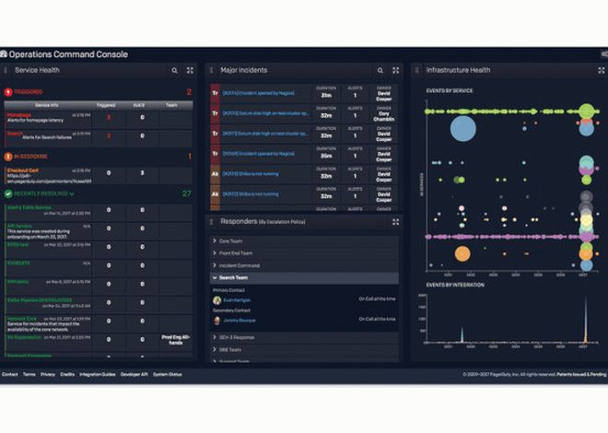The width and height of the screenshot is (608, 433).
Task: Open the Search service with search failures alerts
Action: click(x=15, y=134)
